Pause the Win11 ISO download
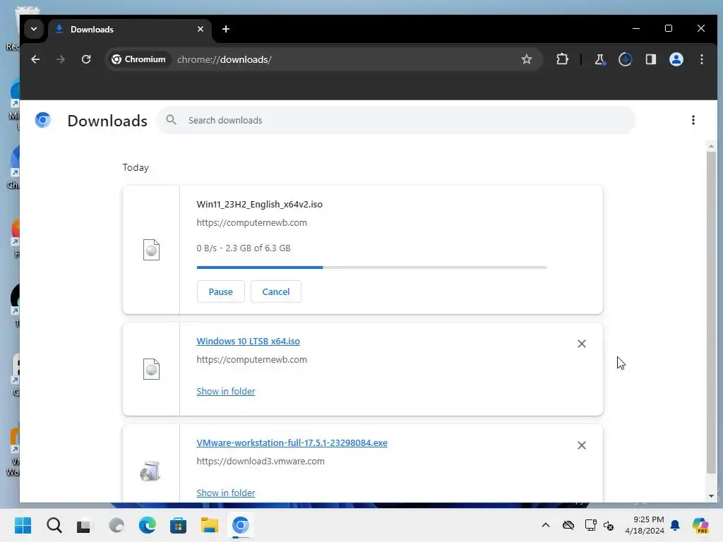The image size is (723, 542). 220,291
